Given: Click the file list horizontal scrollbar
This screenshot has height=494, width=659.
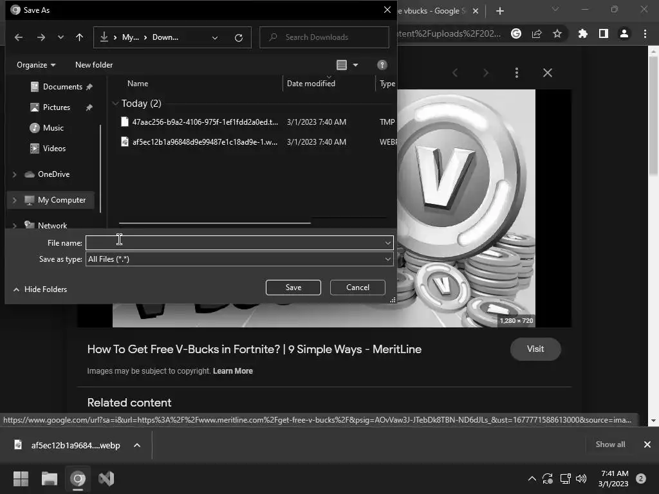Looking at the screenshot, I should click(x=215, y=223).
